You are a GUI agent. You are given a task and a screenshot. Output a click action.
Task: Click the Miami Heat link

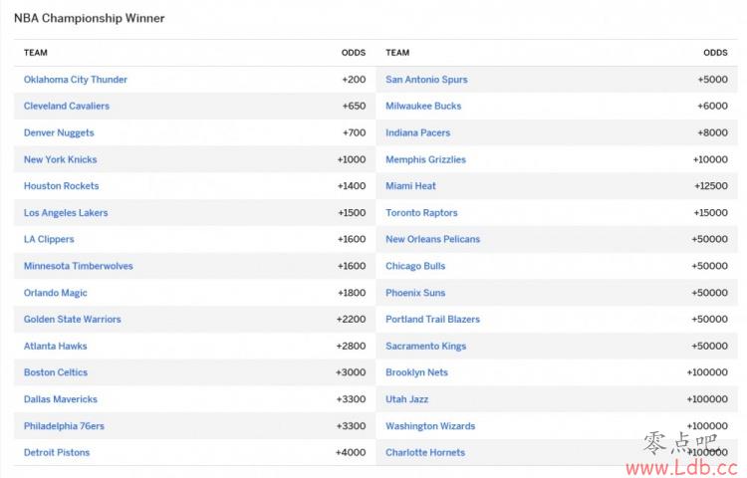tap(410, 186)
